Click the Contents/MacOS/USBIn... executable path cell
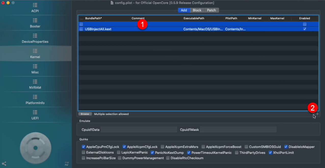This screenshot has height=168, width=325. tap(203, 29)
